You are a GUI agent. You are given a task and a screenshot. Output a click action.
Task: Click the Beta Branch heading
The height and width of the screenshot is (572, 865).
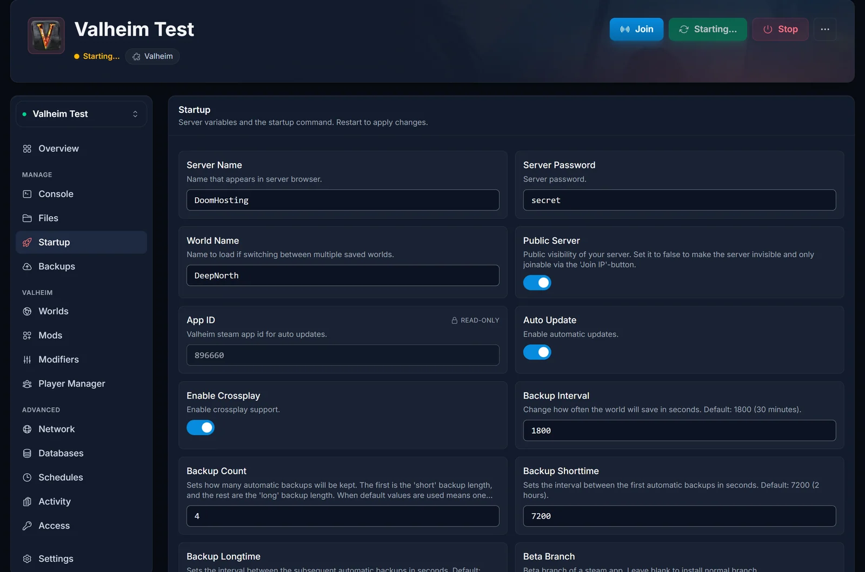tap(549, 556)
